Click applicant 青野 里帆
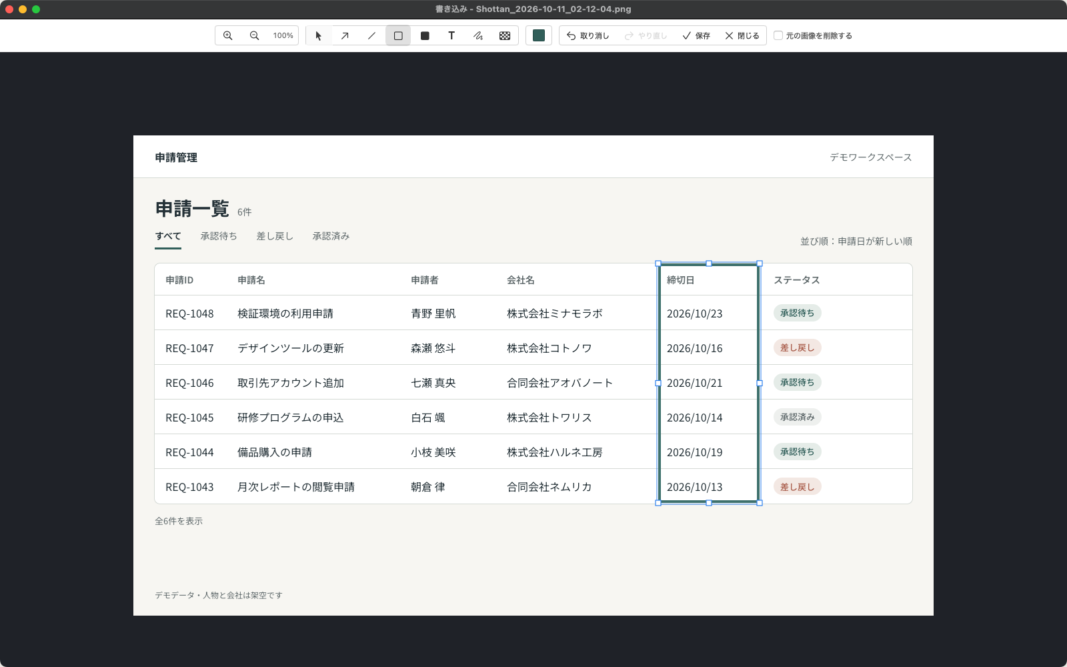1067x667 pixels. (433, 313)
